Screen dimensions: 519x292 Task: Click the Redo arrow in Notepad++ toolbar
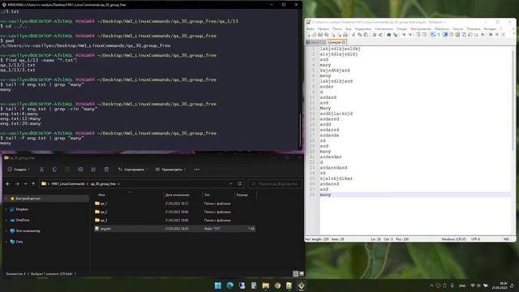380,34
